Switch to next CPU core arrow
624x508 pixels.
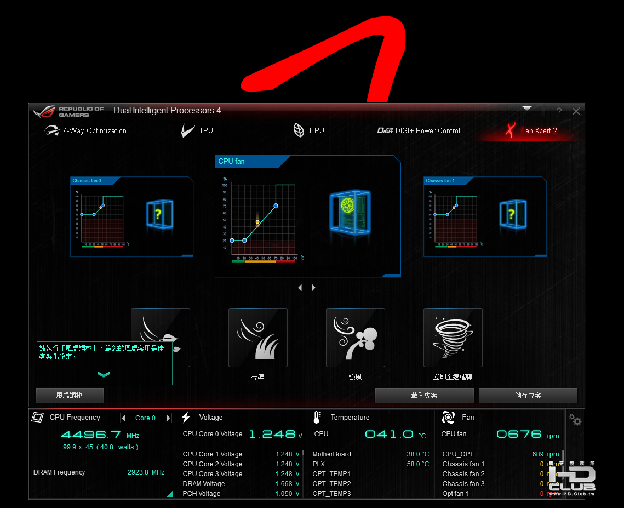pos(168,418)
